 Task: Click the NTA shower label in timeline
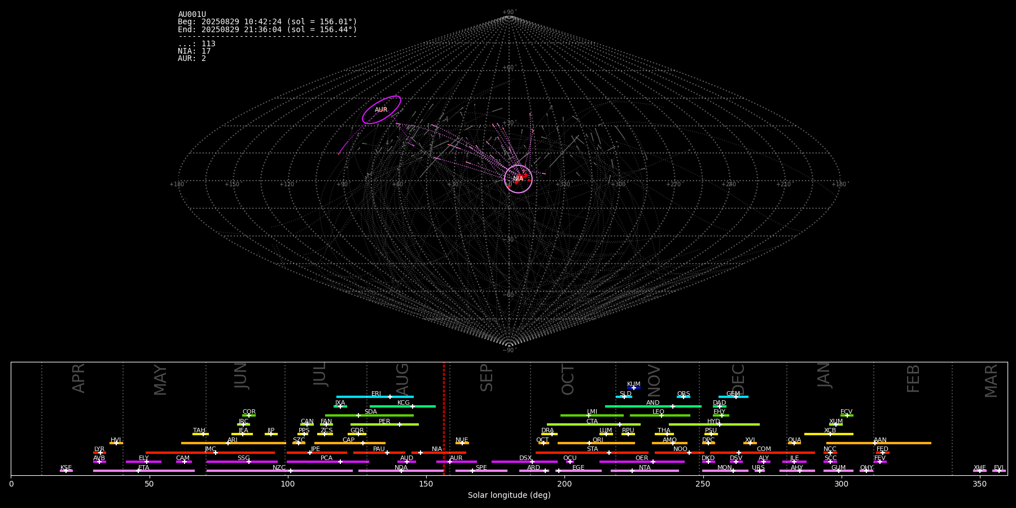click(x=645, y=468)
